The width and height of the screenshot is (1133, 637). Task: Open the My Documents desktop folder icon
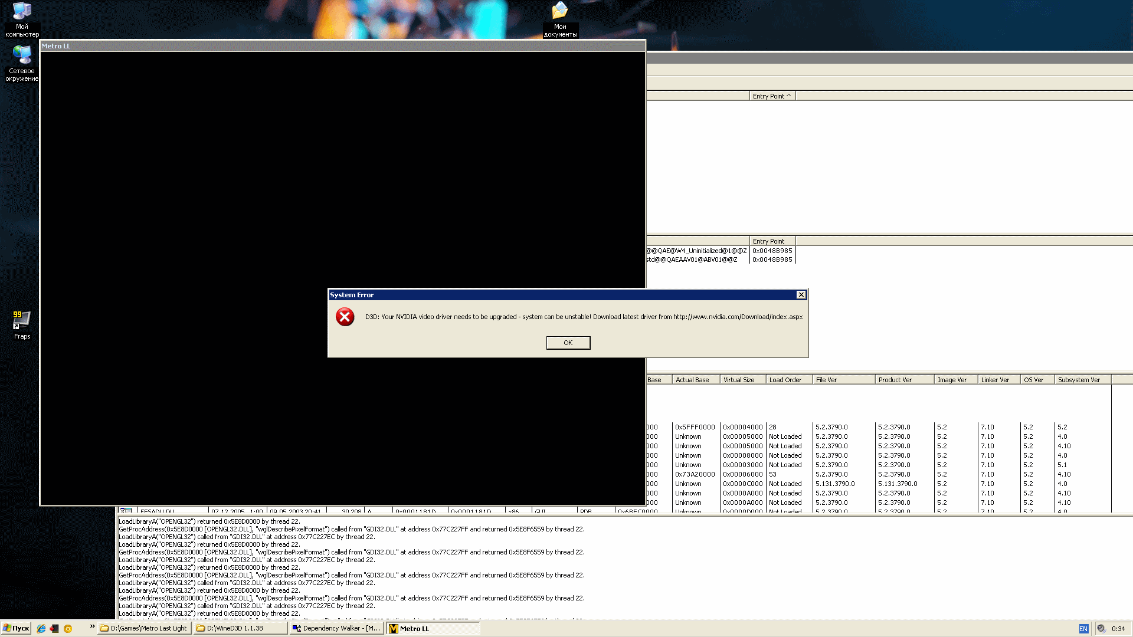click(560, 19)
